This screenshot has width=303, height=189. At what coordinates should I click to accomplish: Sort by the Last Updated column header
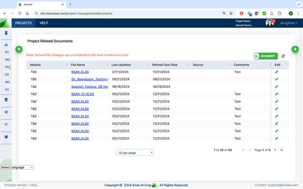[121, 65]
